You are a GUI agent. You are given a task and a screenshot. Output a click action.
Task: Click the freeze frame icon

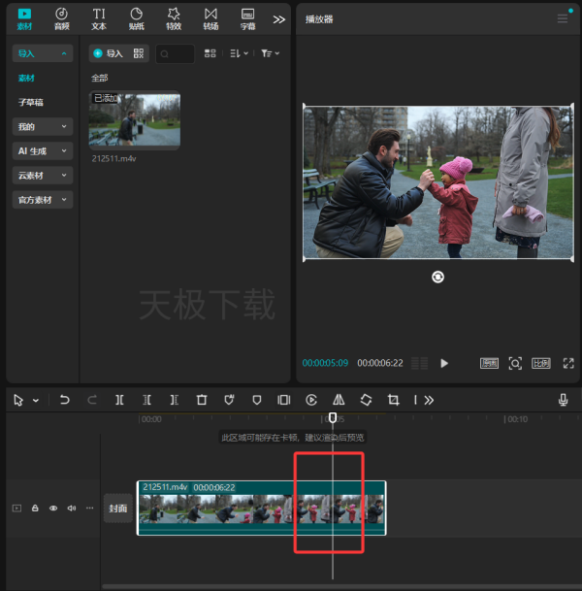(x=284, y=400)
